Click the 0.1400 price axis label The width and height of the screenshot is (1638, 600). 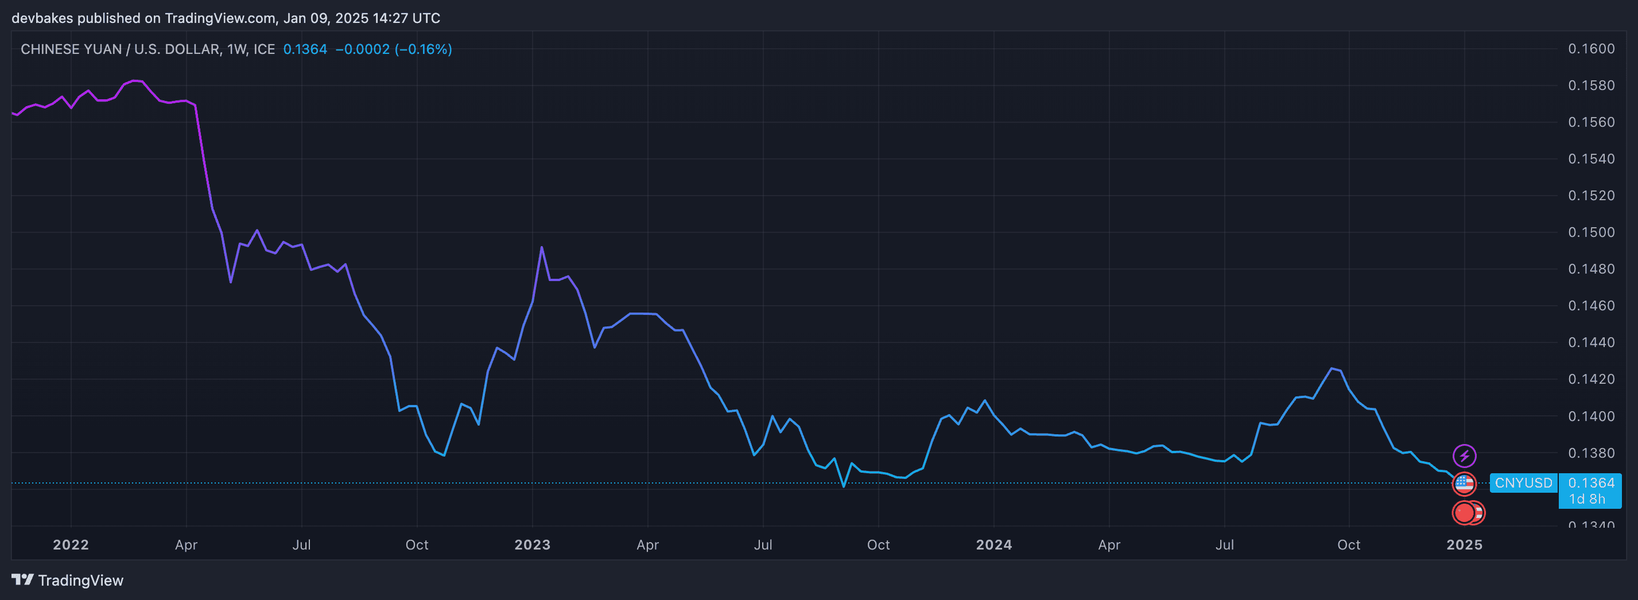1591,416
